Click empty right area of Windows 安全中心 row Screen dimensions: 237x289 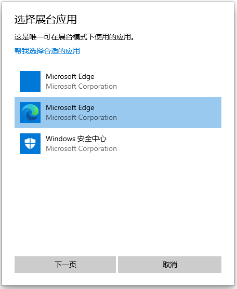tap(169, 144)
